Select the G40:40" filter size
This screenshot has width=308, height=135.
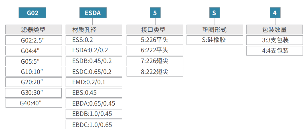34,103
